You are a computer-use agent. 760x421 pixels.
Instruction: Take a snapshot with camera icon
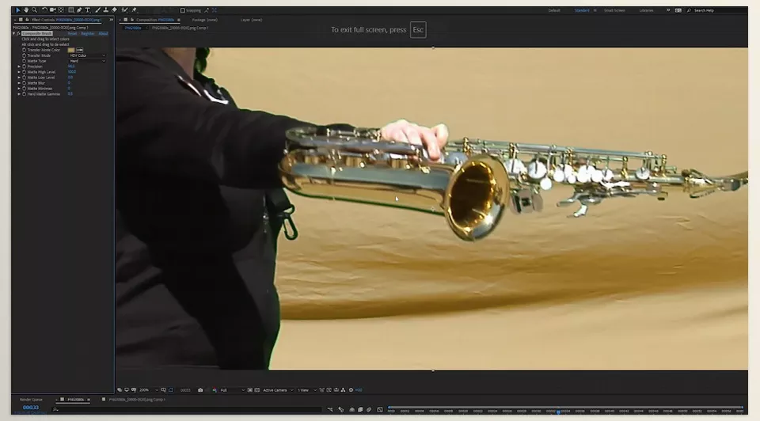click(x=200, y=390)
